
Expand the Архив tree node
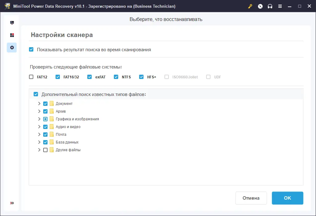point(39,111)
